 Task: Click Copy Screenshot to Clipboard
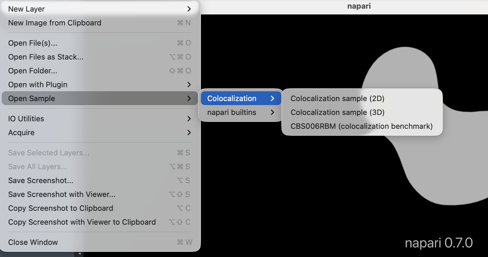[x=100, y=208]
